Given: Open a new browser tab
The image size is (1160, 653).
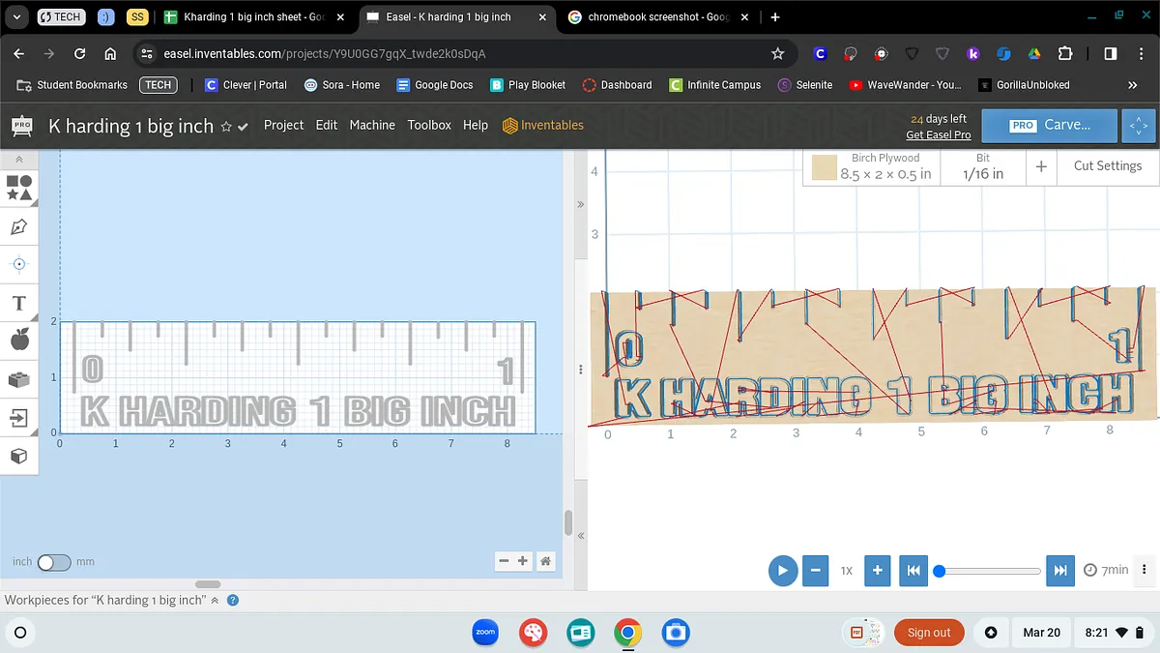Looking at the screenshot, I should point(775,17).
